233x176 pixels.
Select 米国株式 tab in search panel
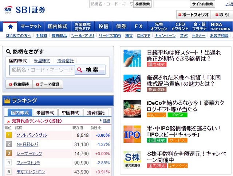click(x=42, y=61)
